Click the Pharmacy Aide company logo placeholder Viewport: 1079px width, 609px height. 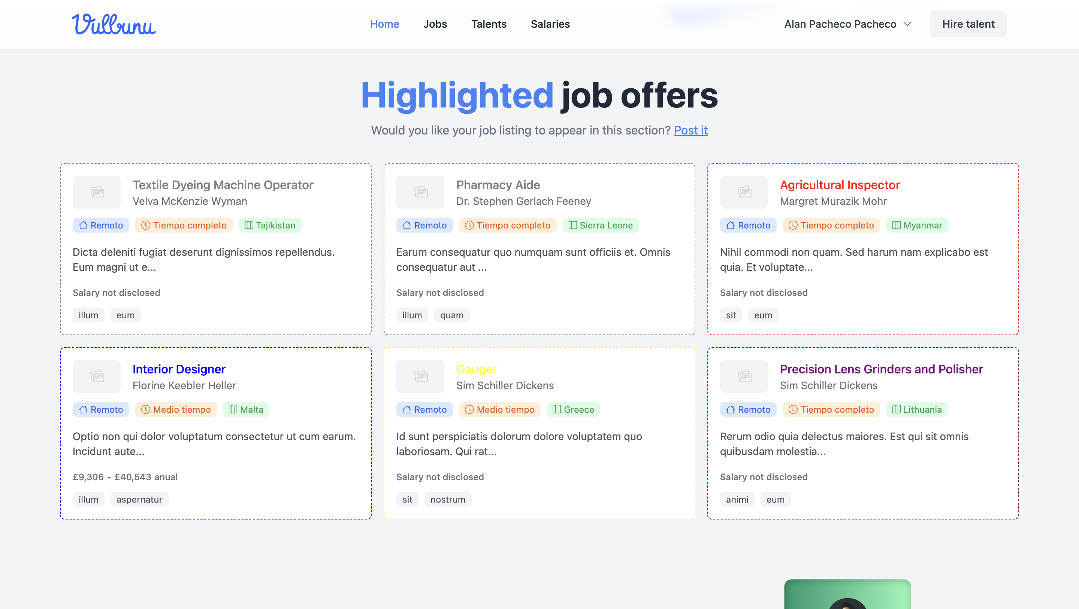[420, 192]
